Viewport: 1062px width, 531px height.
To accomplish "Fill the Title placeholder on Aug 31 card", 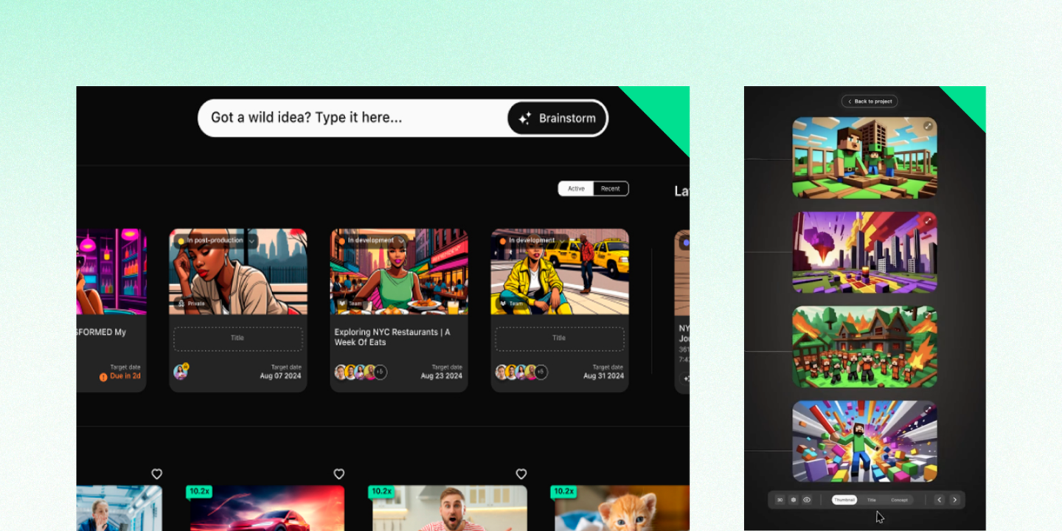I will 560,339.
